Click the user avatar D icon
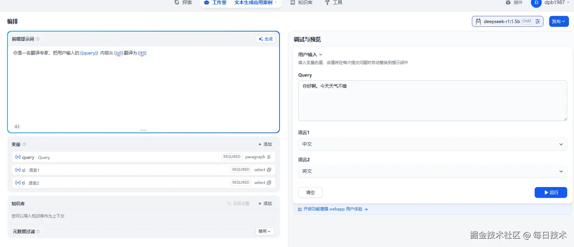Image resolution: width=574 pixels, height=247 pixels. coord(536,3)
